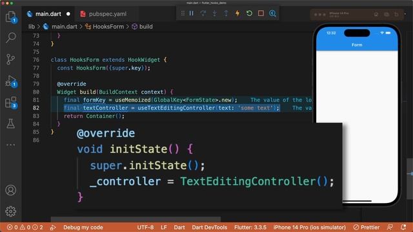Open Dart DevTools widget inspector icon
Image resolution: width=413 pixels, height=232 pixels.
pyautogui.click(x=272, y=13)
